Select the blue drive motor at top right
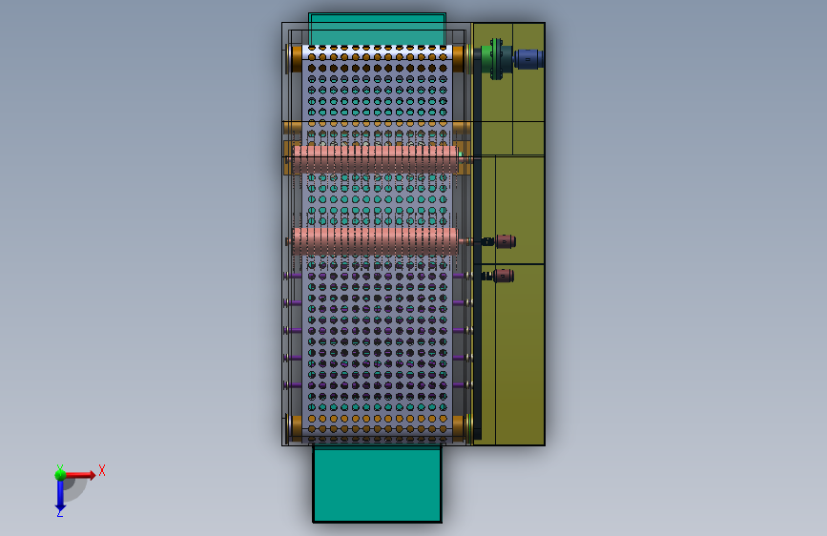Image resolution: width=827 pixels, height=536 pixels. (528, 58)
